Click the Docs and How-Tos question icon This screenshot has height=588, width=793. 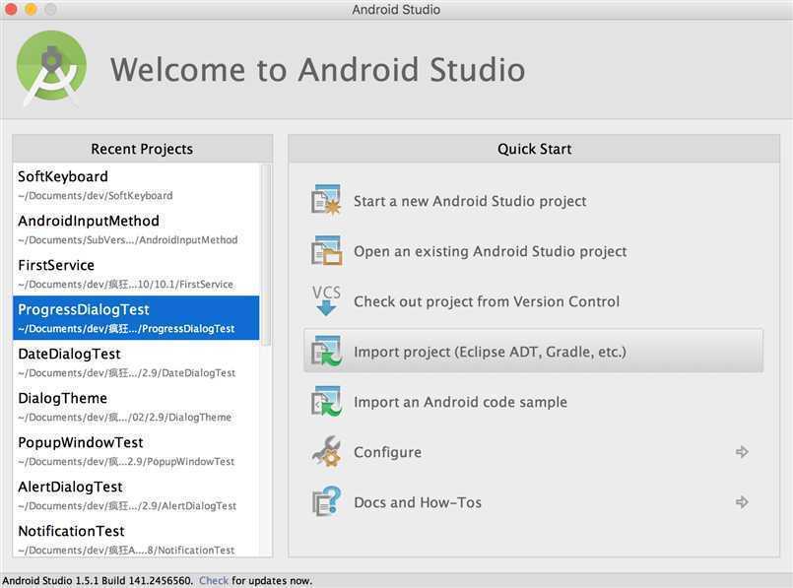click(326, 501)
